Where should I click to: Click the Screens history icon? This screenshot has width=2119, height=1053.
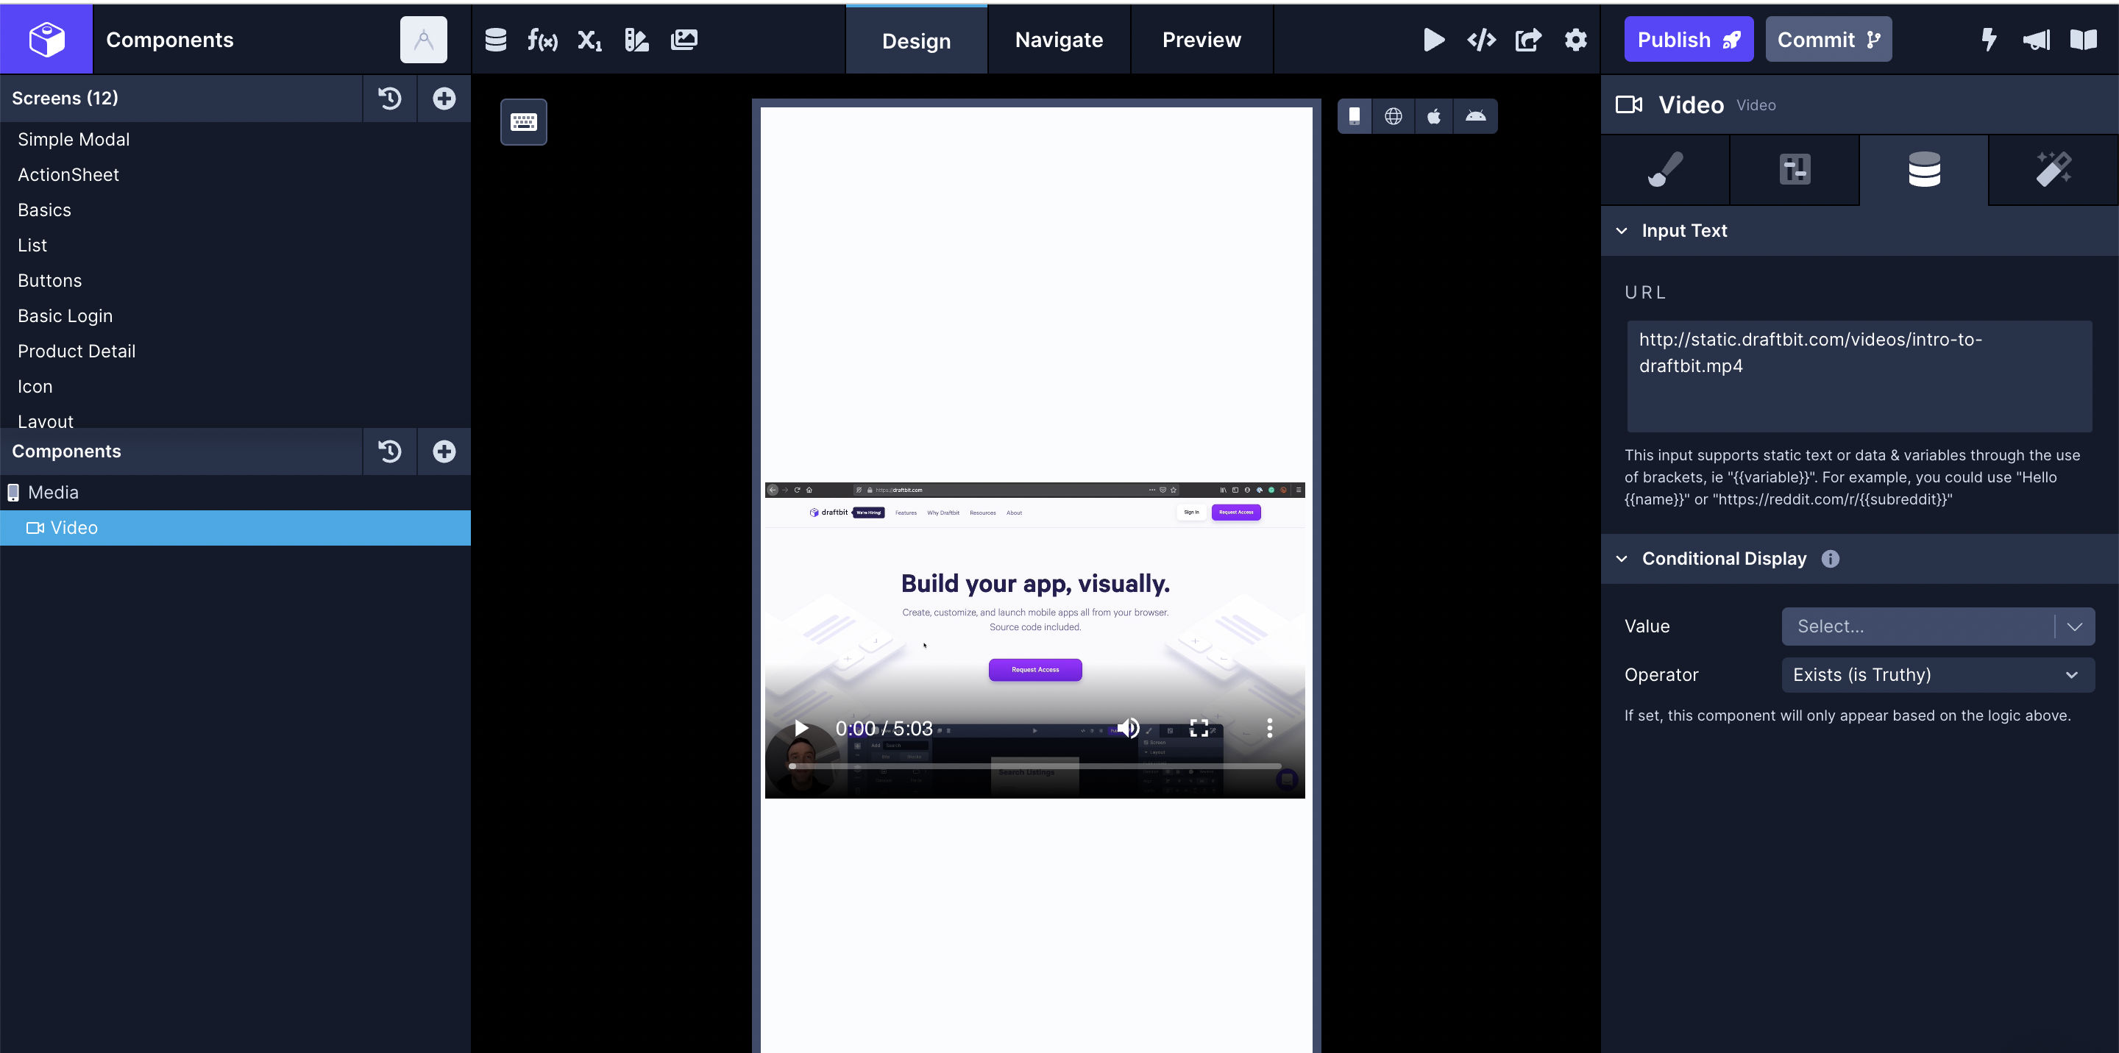click(390, 99)
